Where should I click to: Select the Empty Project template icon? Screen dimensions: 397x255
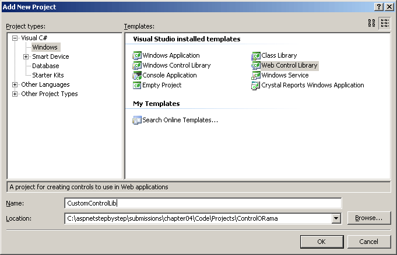(x=137, y=86)
